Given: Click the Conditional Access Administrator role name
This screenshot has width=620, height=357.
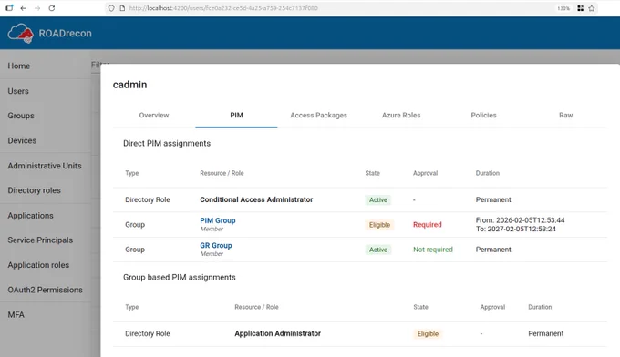Looking at the screenshot, I should (x=256, y=199).
